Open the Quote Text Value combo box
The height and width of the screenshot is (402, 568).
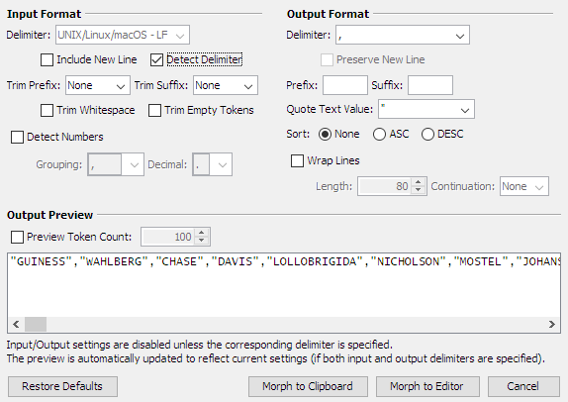coord(426,109)
